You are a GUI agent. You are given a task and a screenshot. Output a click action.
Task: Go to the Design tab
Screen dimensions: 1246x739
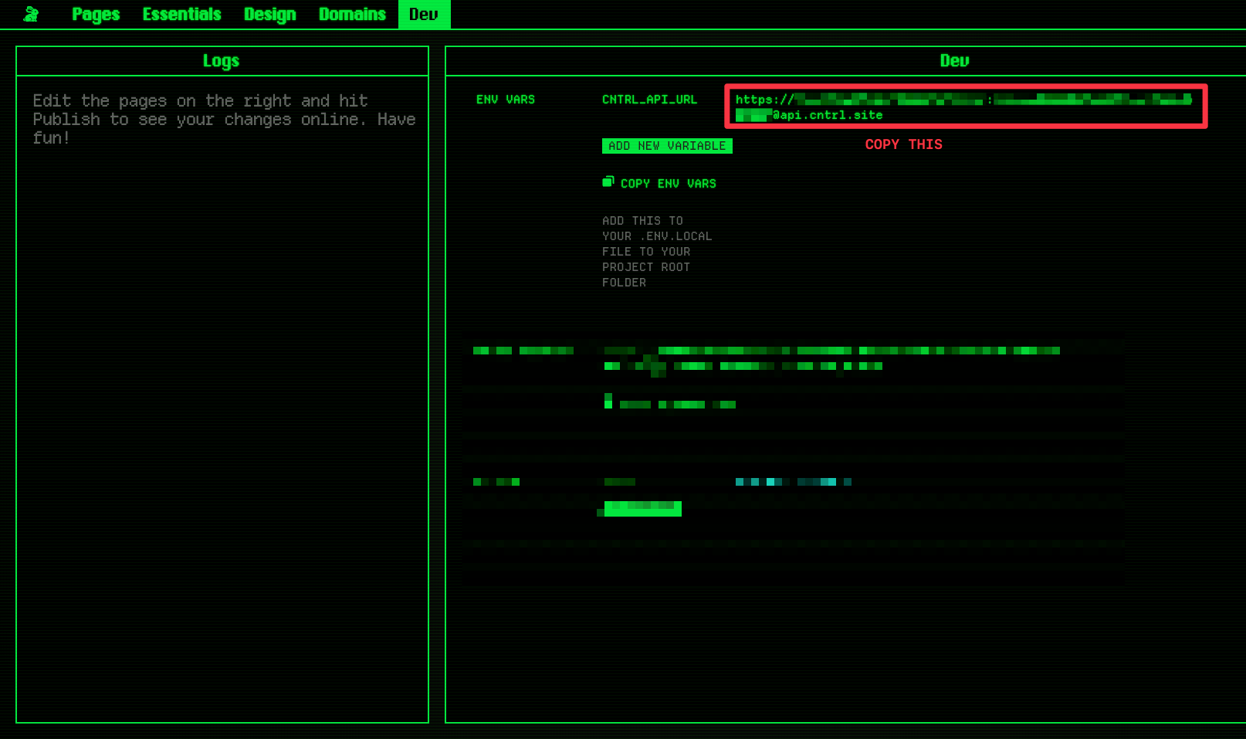[x=269, y=14]
